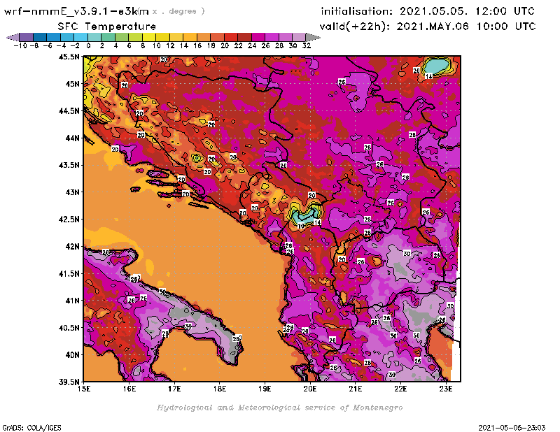Click the legend value 24

pyautogui.click(x=252, y=45)
